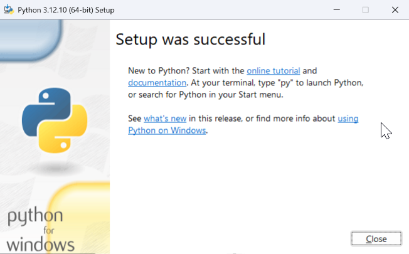Click the 'windows' word in sidebar branding

pos(40,245)
